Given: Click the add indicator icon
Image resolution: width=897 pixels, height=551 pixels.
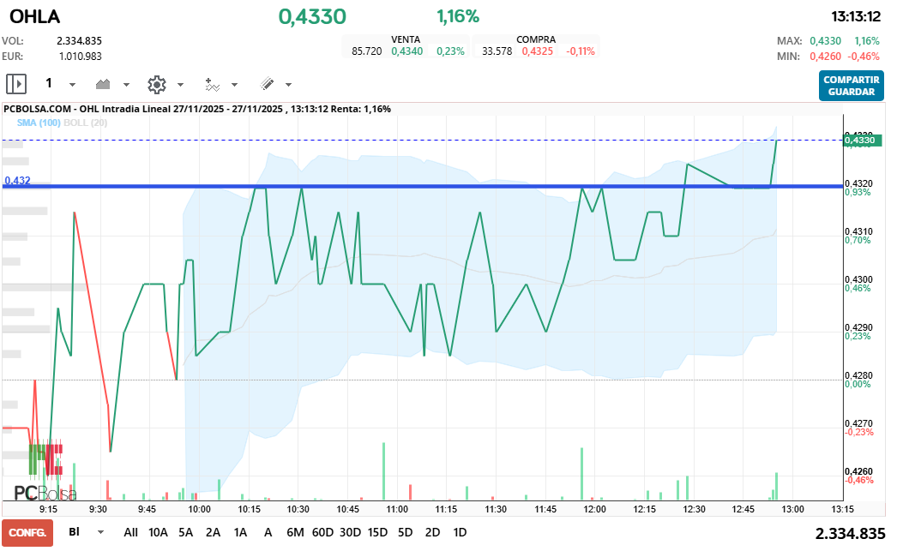Looking at the screenshot, I should click(212, 84).
